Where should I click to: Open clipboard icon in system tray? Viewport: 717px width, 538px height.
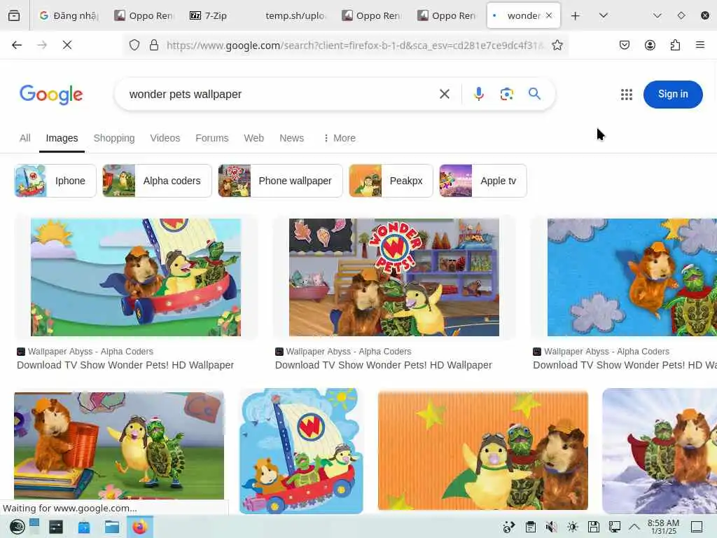pos(531,527)
